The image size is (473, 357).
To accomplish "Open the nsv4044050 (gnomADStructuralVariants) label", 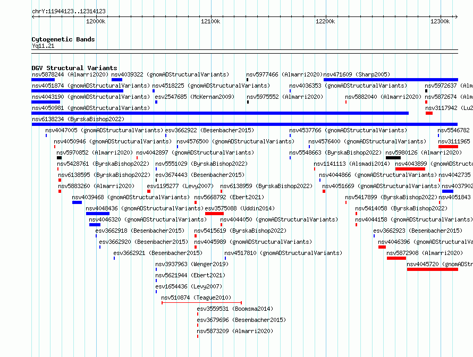I will click(279, 219).
